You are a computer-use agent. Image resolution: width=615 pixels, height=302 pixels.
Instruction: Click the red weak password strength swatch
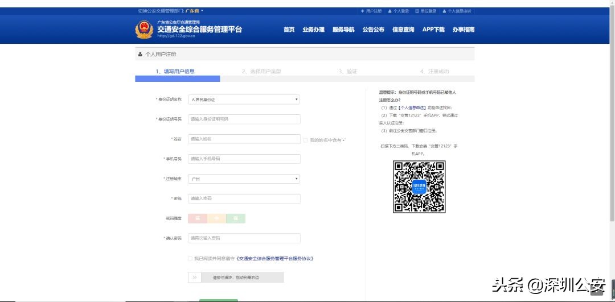197,218
